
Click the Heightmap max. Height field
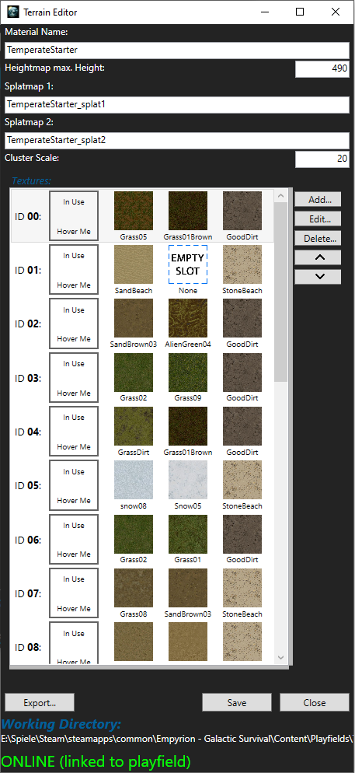pos(322,69)
